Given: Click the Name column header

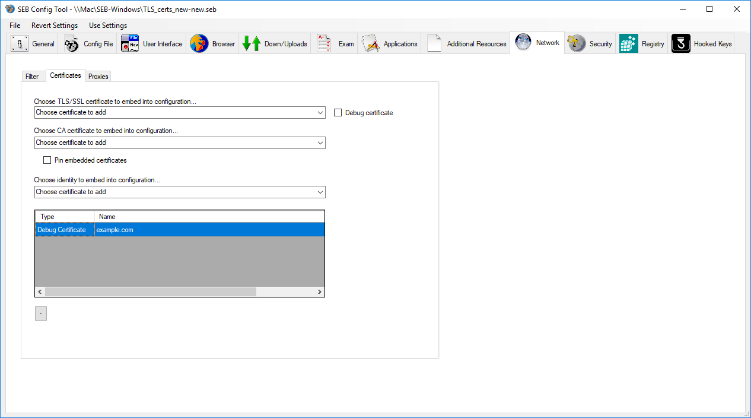Looking at the screenshot, I should pyautogui.click(x=209, y=217).
